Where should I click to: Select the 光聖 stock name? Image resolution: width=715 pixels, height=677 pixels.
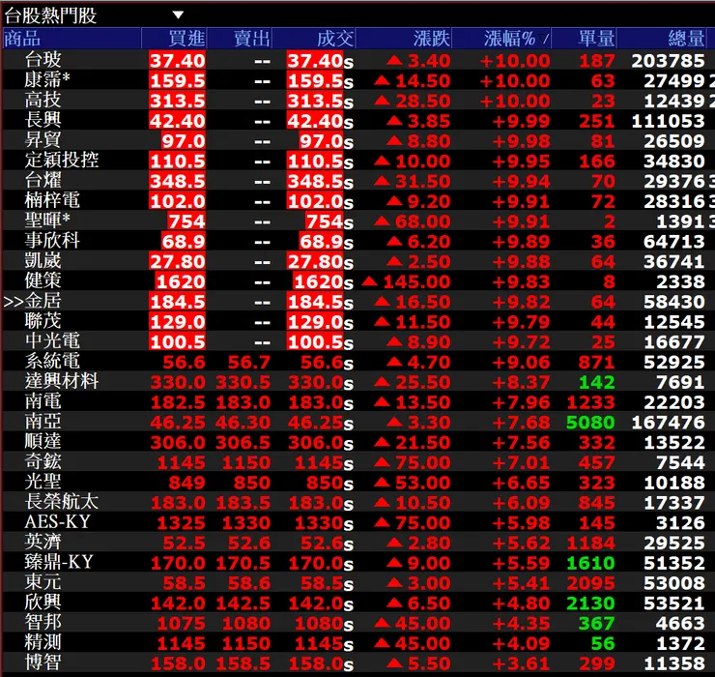pyautogui.click(x=43, y=482)
